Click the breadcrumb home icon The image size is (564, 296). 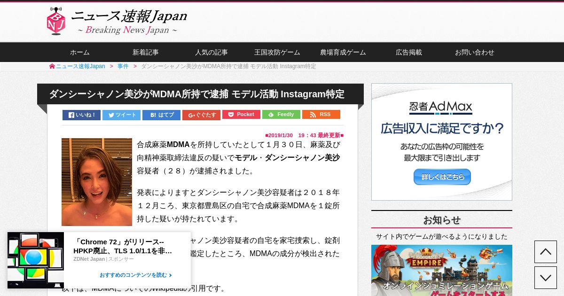pos(52,66)
